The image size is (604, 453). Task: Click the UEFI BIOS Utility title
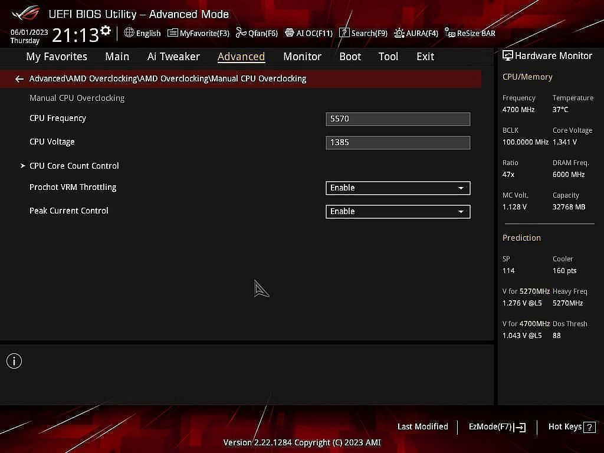pos(139,14)
